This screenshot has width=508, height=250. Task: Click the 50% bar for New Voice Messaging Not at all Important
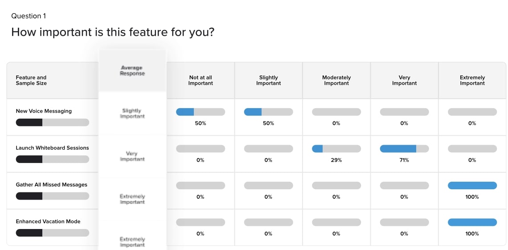pyautogui.click(x=201, y=112)
